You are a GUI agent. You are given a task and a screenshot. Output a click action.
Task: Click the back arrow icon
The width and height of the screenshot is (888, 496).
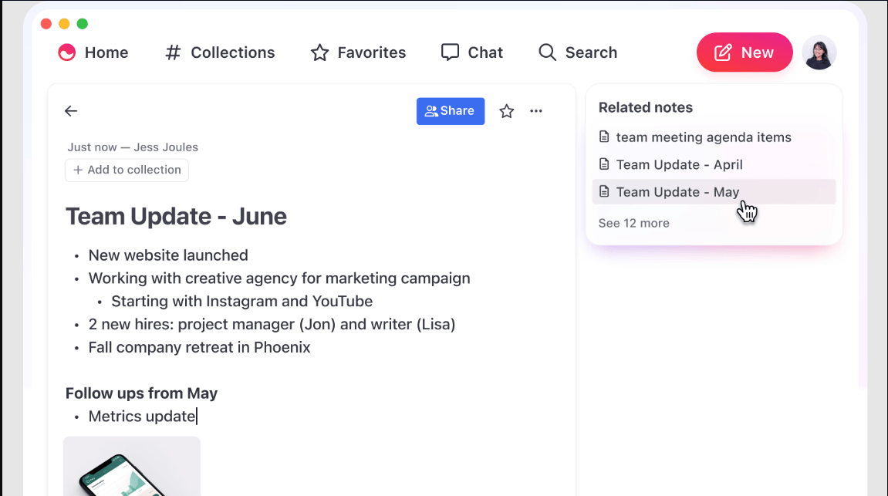71,111
